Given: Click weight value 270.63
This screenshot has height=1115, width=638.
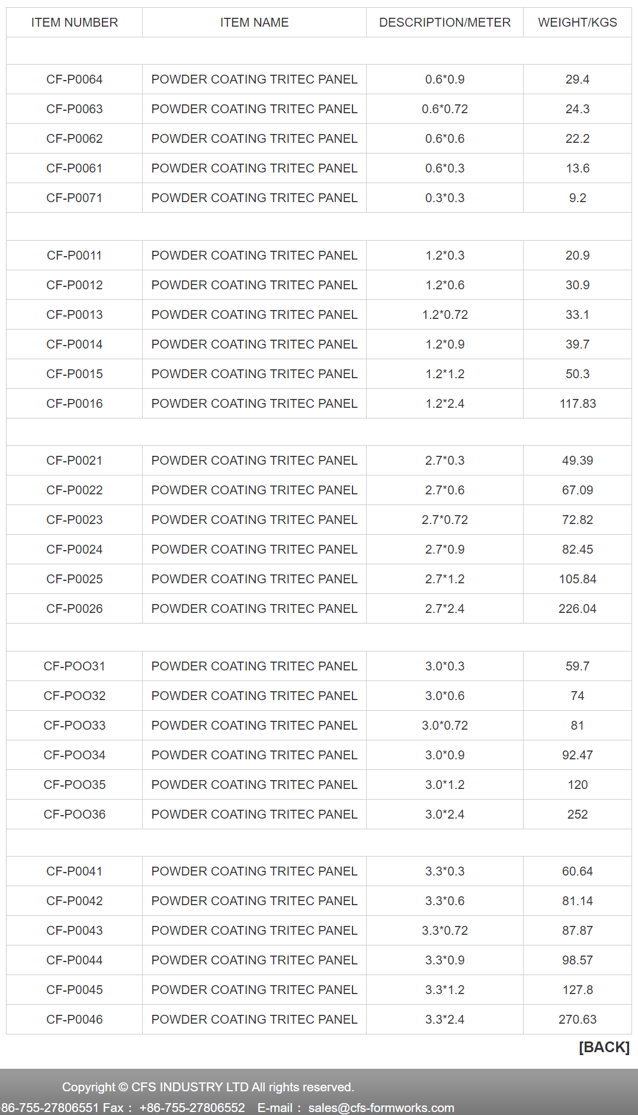Looking at the screenshot, I should coord(577,1020).
